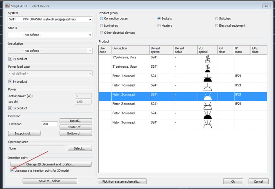Image resolution: width=275 pixels, height=189 pixels.
Task: Click the Bottom of... button
Action: 76,133
